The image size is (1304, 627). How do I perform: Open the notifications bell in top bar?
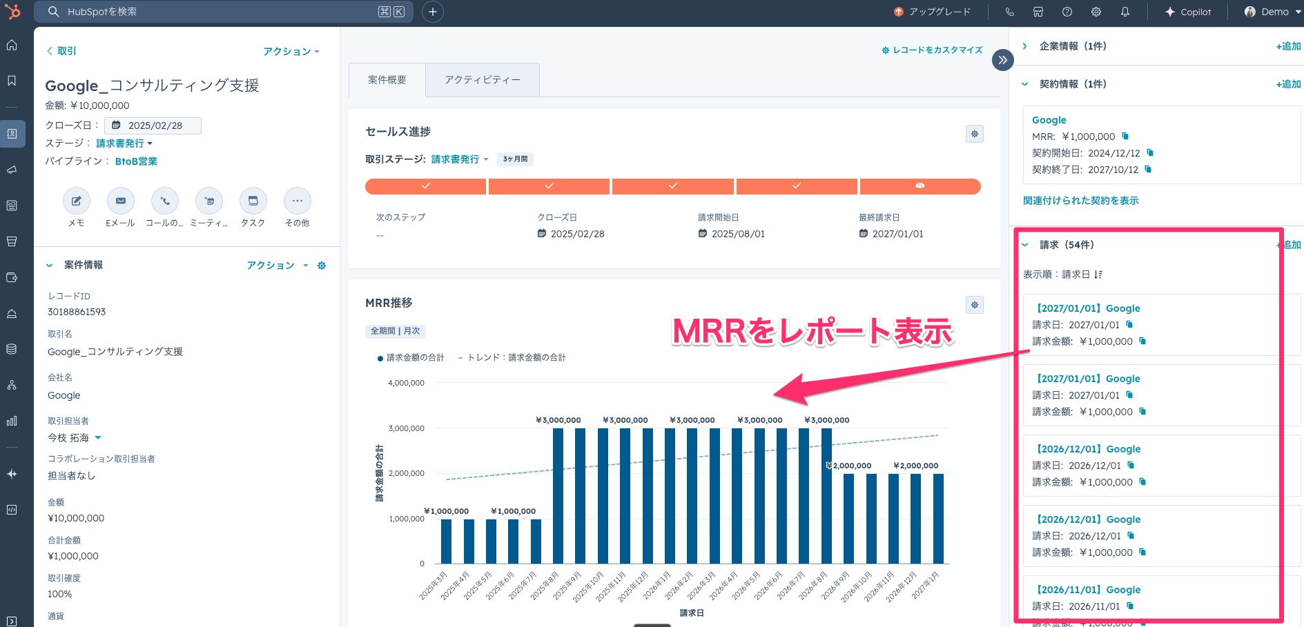pos(1125,12)
